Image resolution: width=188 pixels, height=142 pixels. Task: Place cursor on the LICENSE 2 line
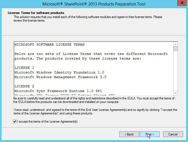pyautogui.click(x=24, y=86)
